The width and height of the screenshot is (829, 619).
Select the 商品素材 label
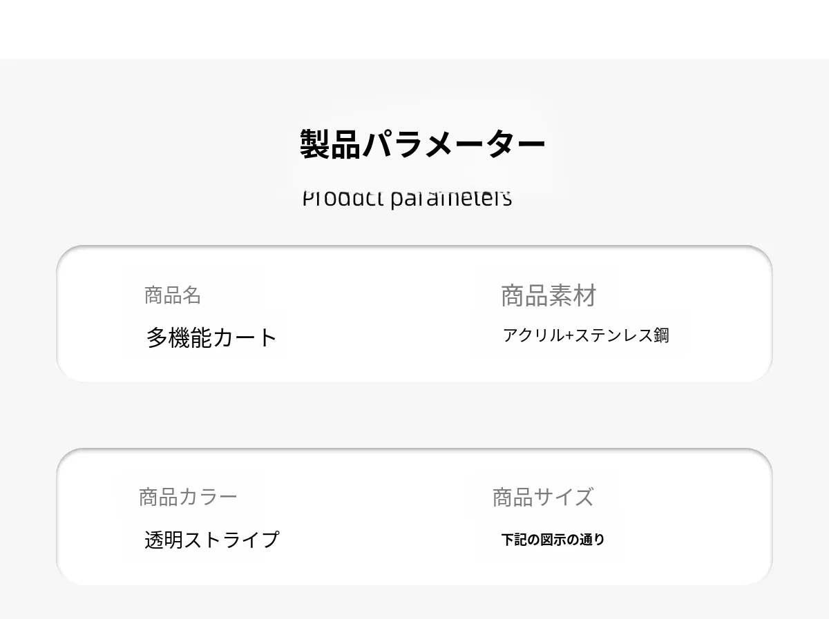[548, 295]
